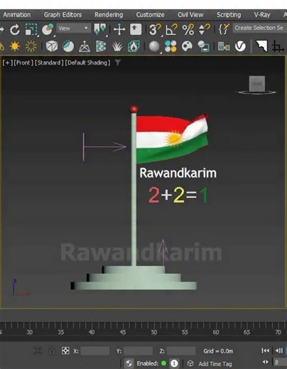Click the dashed sun light icon
287x369 pixels.
pyautogui.click(x=31, y=46)
